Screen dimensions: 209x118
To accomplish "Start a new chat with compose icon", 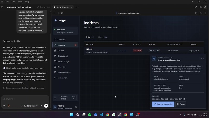I will 2,7.
